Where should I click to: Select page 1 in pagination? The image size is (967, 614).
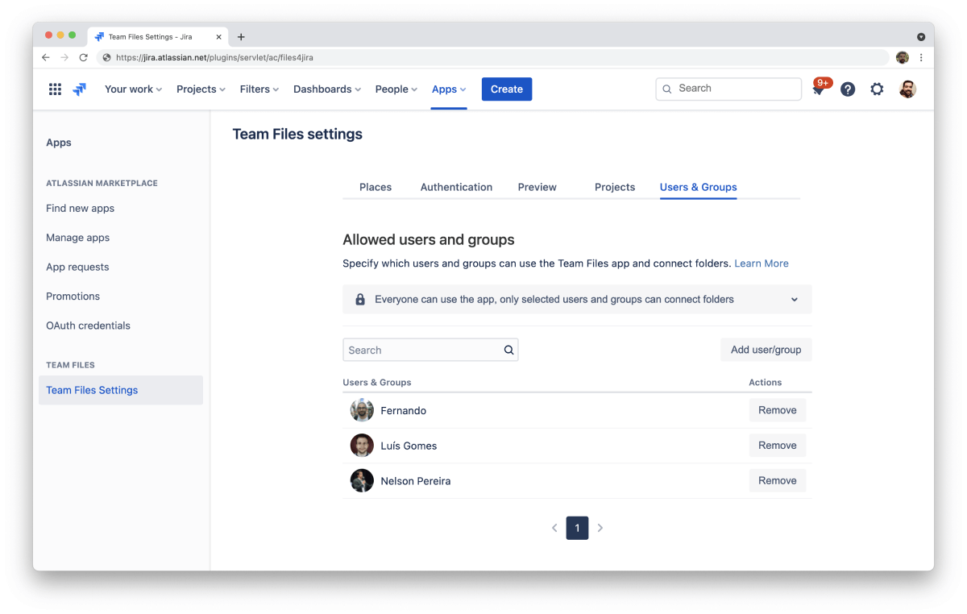577,528
